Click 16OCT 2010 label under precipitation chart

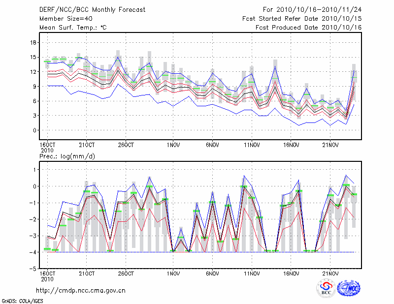[x=47, y=276]
